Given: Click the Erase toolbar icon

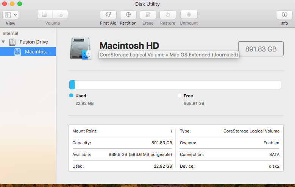Looking at the screenshot, I should [x=148, y=14].
